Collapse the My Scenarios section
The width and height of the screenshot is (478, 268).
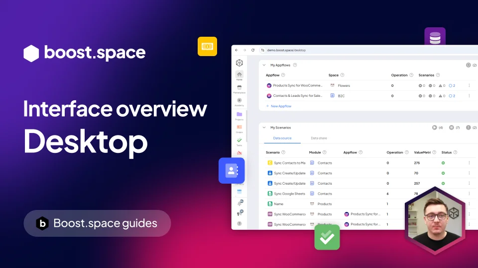(x=264, y=128)
